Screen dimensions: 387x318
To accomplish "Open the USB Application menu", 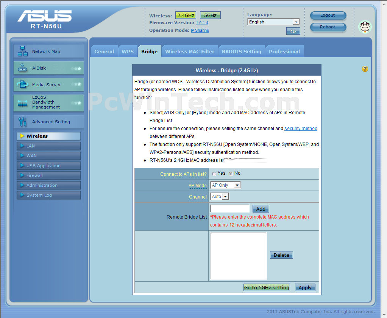I will pos(48,166).
